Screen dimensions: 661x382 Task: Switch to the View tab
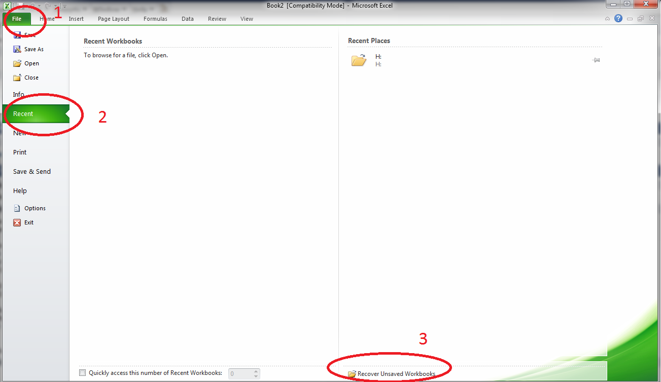[247, 19]
